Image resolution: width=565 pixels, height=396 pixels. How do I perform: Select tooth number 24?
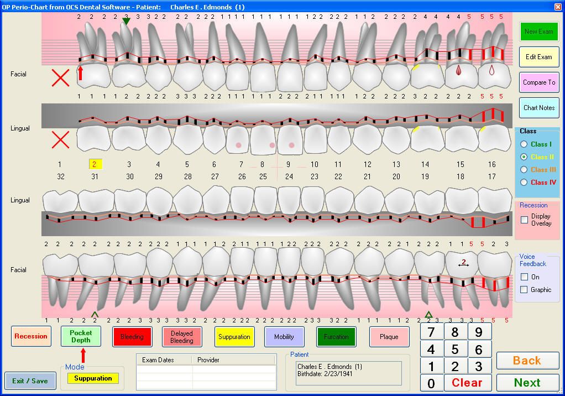pyautogui.click(x=289, y=176)
